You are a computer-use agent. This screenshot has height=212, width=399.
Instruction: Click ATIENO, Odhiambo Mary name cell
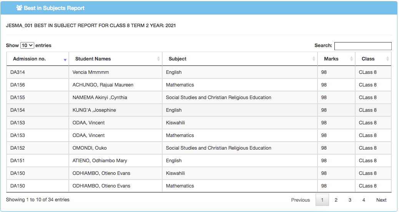tap(100, 161)
